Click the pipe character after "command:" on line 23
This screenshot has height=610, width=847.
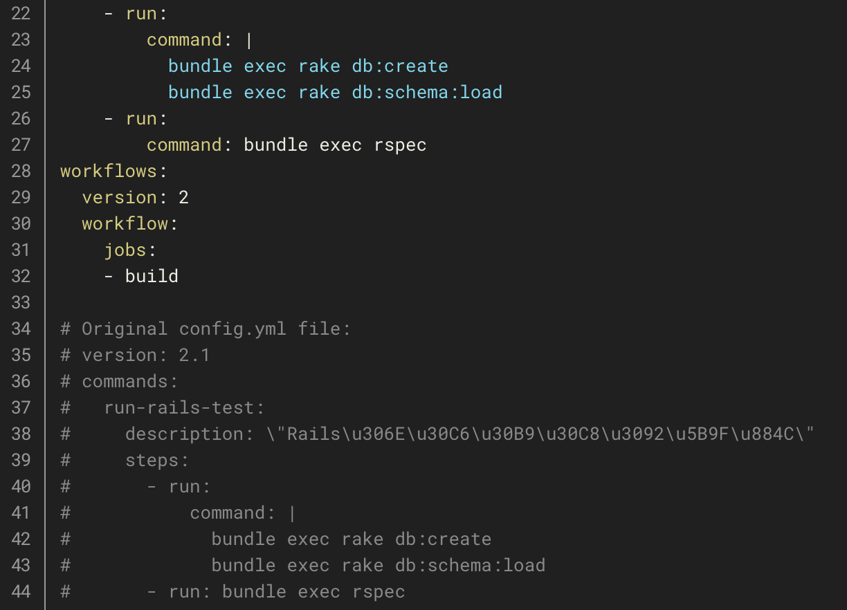(248, 39)
